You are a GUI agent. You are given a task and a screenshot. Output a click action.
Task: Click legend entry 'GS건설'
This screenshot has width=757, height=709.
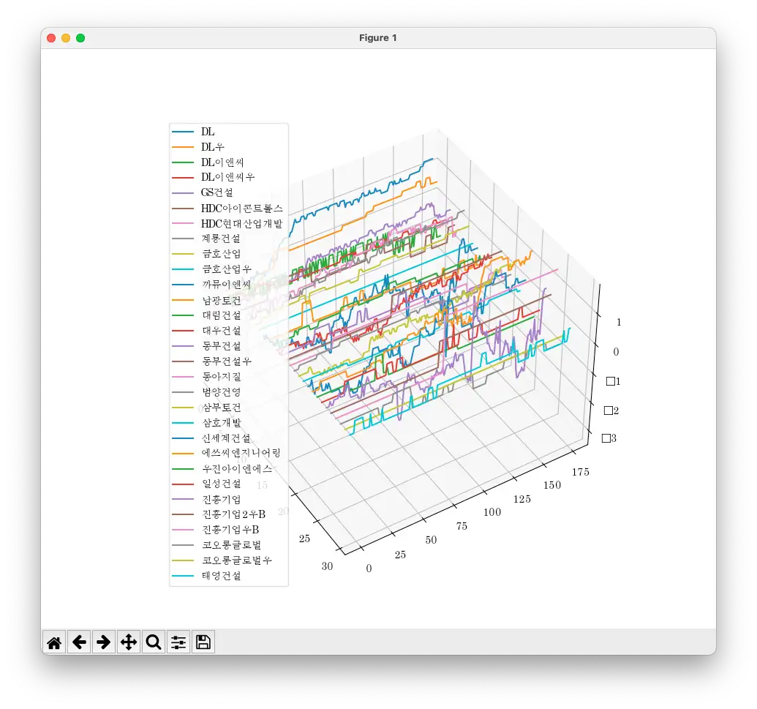coord(217,192)
